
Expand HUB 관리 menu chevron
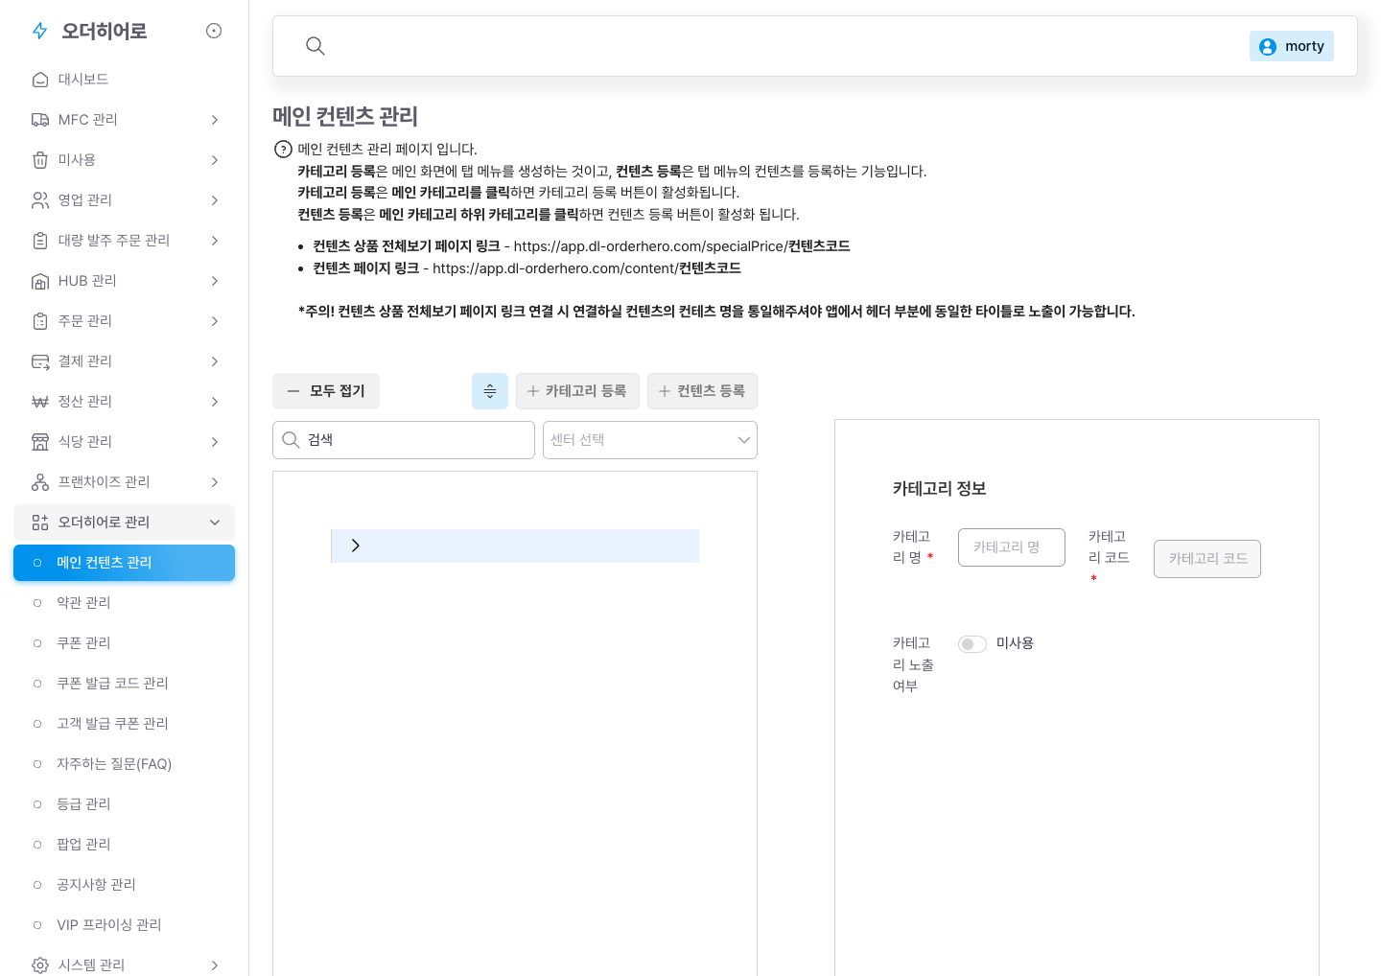pyautogui.click(x=215, y=281)
